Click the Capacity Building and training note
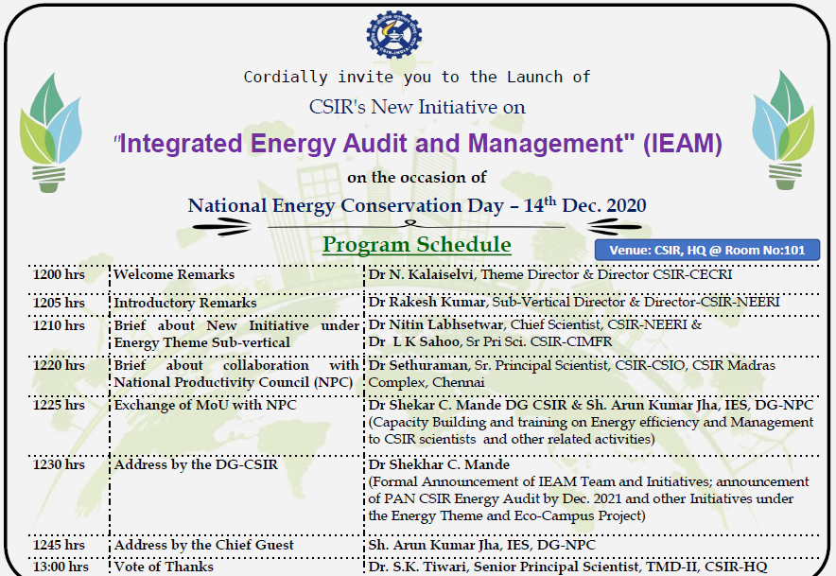The image size is (836, 576). [591, 431]
